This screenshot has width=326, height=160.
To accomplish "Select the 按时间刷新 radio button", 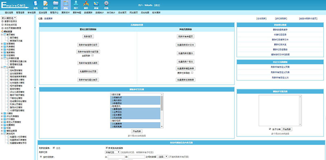I will click(41, 157).
